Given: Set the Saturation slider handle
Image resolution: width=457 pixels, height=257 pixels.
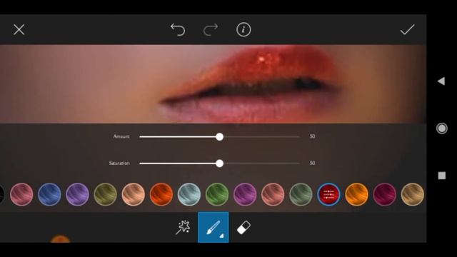Looking at the screenshot, I should 220,163.
